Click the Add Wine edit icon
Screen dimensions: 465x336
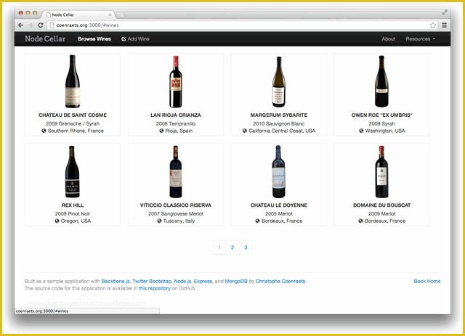point(124,39)
